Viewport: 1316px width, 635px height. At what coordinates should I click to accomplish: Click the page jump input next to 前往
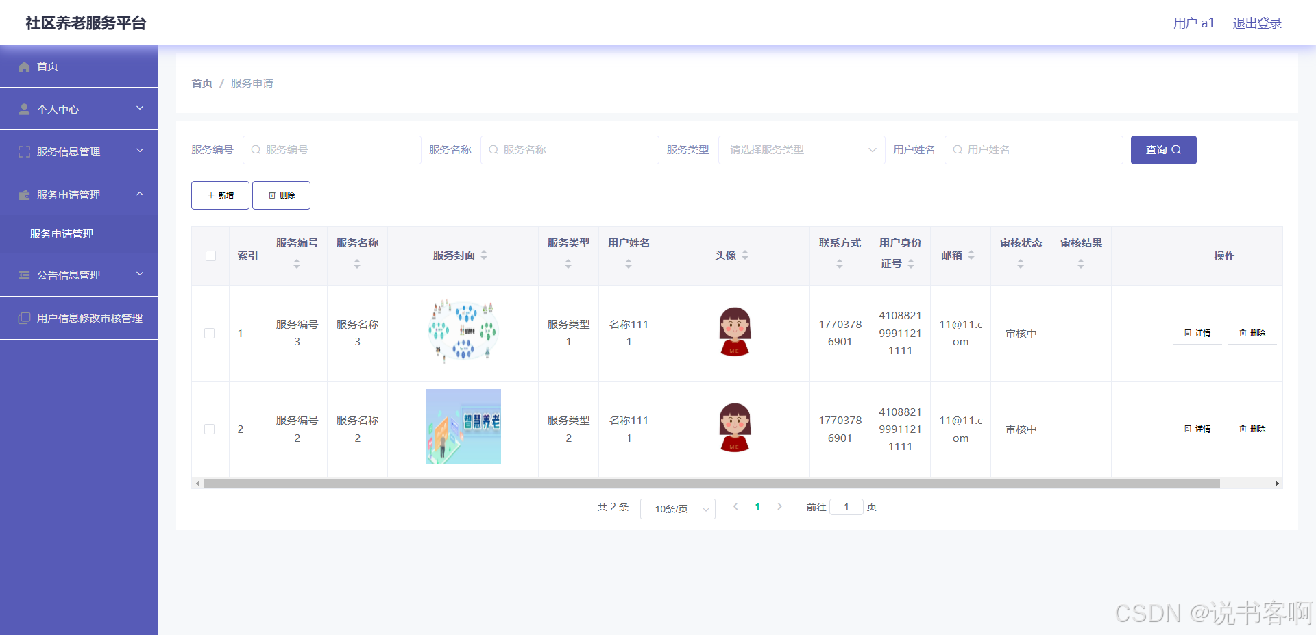point(846,507)
